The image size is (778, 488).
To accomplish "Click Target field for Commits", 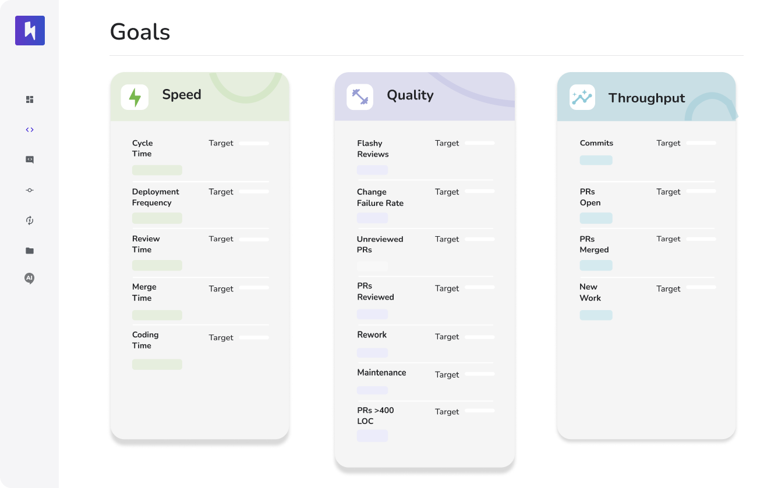I will click(x=701, y=143).
